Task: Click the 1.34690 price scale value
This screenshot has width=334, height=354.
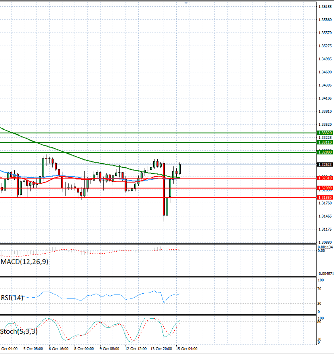Action: point(325,72)
